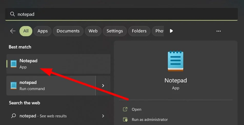Viewport: 244px width, 125px height.
Task: Open the three-dots more options menu
Action: coord(219,31)
